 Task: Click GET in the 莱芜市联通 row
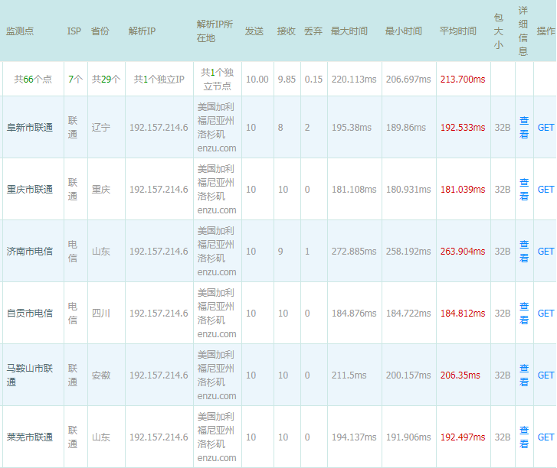(x=546, y=437)
